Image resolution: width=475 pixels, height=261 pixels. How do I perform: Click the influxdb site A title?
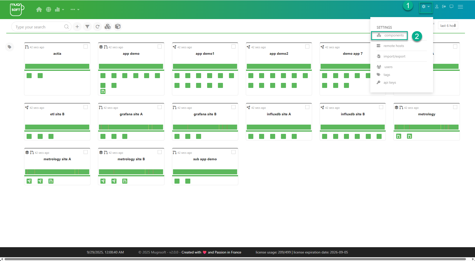(x=279, y=114)
